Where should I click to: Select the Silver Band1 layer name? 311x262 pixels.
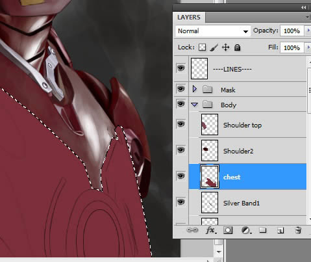point(242,203)
